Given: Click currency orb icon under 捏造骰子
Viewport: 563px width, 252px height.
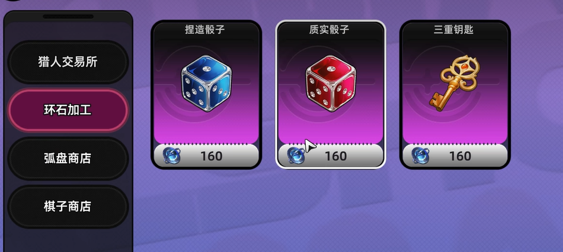Looking at the screenshot, I should [172, 156].
